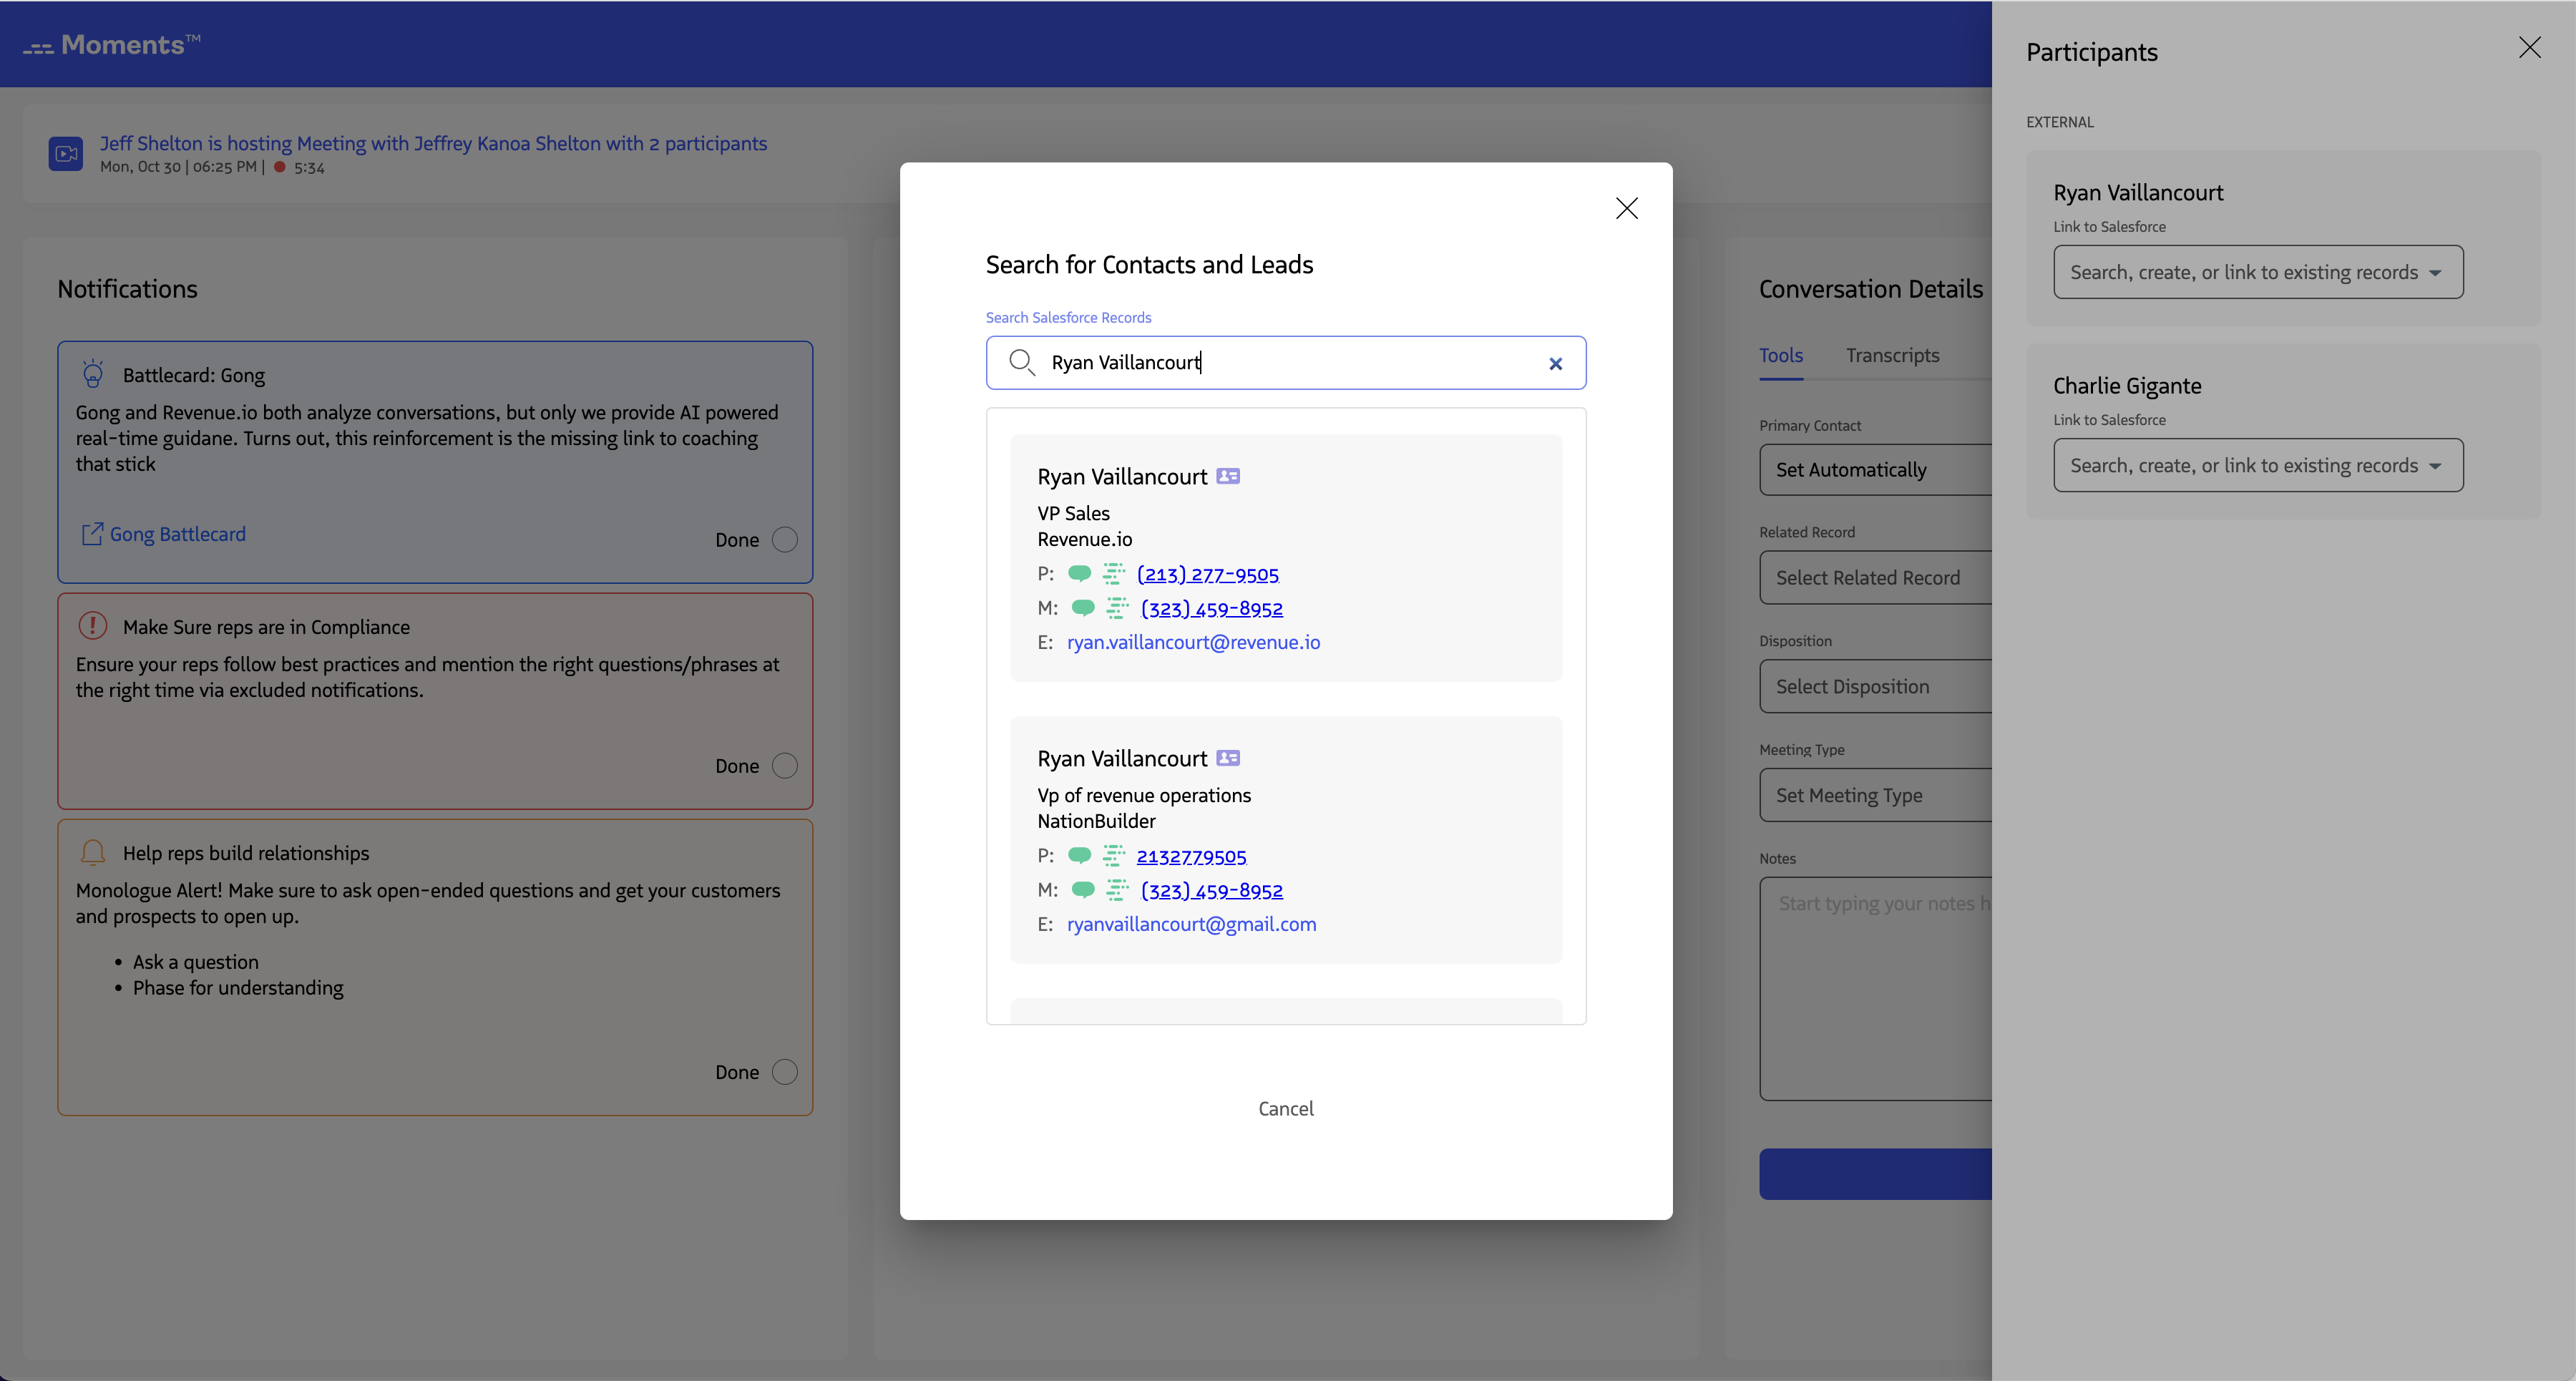Click the alert icon on the compliance notification
Screen dimensions: 2576x1381
(x=92, y=625)
